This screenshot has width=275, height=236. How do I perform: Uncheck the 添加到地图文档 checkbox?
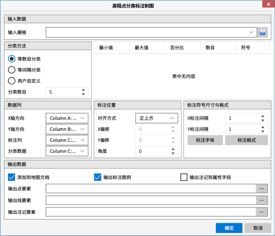point(11,177)
